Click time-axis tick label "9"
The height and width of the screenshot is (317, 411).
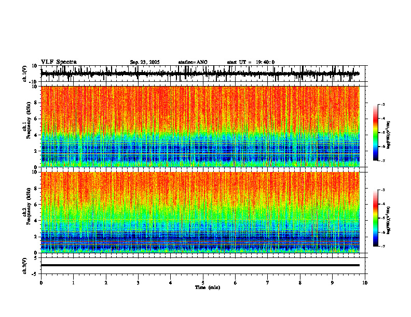tap(332, 283)
